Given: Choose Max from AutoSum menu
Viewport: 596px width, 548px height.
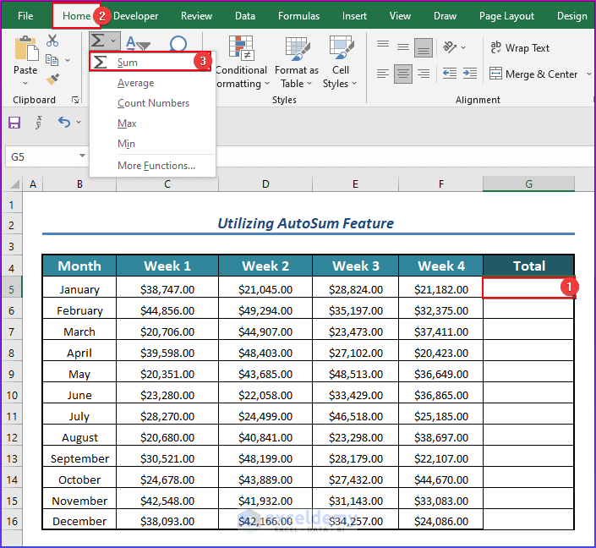Looking at the screenshot, I should coord(152,123).
